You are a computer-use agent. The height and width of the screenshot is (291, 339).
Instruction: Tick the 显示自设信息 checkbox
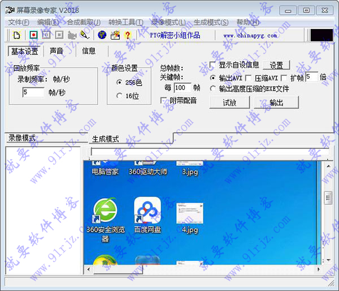(213, 65)
